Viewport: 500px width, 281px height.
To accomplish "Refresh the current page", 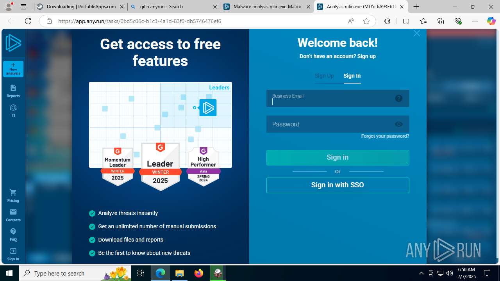I will click(x=28, y=21).
